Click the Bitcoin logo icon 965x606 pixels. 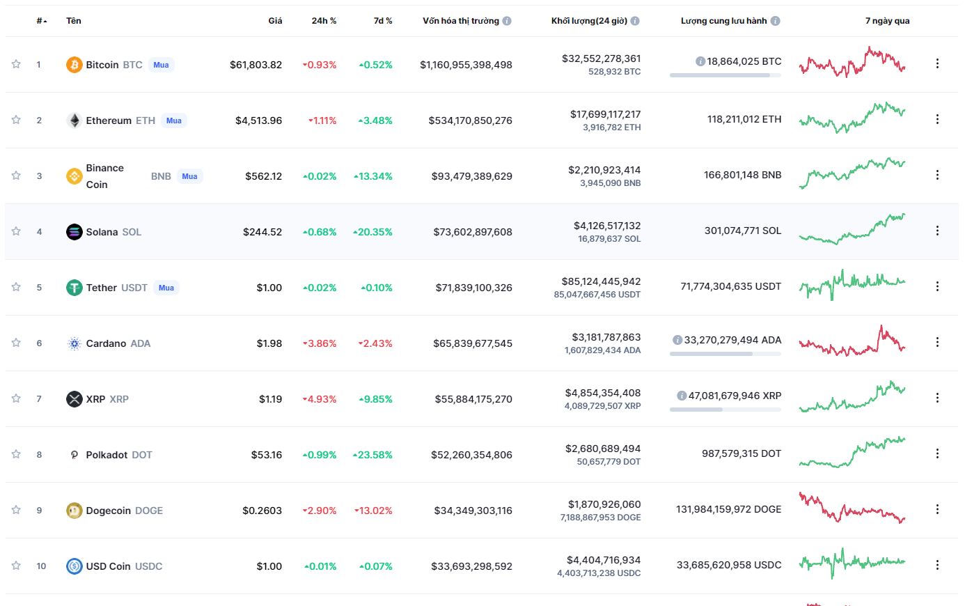coord(74,65)
